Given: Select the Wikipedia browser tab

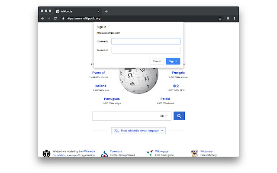Looking at the screenshot, I should pyautogui.click(x=78, y=12).
